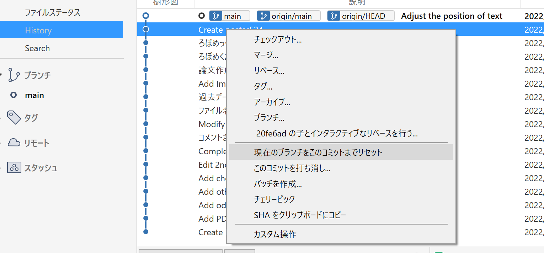
Task: Click the branch icon in main badge
Action: tap(216, 16)
